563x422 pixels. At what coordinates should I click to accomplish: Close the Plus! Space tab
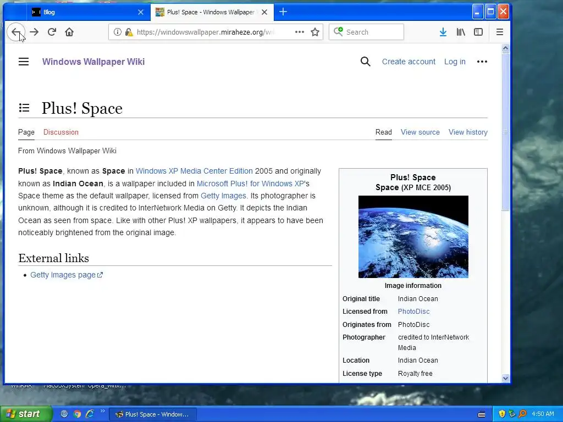point(264,12)
